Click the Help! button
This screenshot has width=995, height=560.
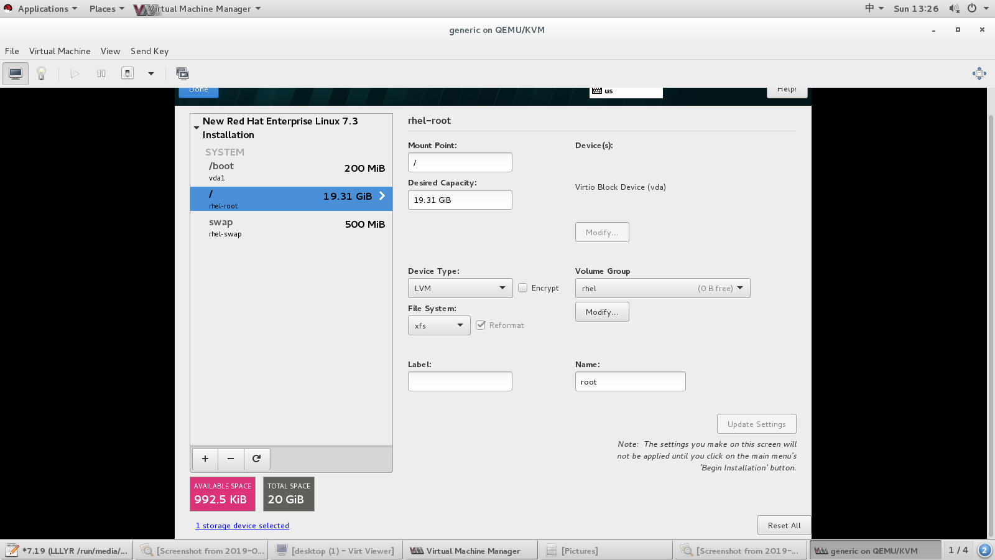pos(787,91)
